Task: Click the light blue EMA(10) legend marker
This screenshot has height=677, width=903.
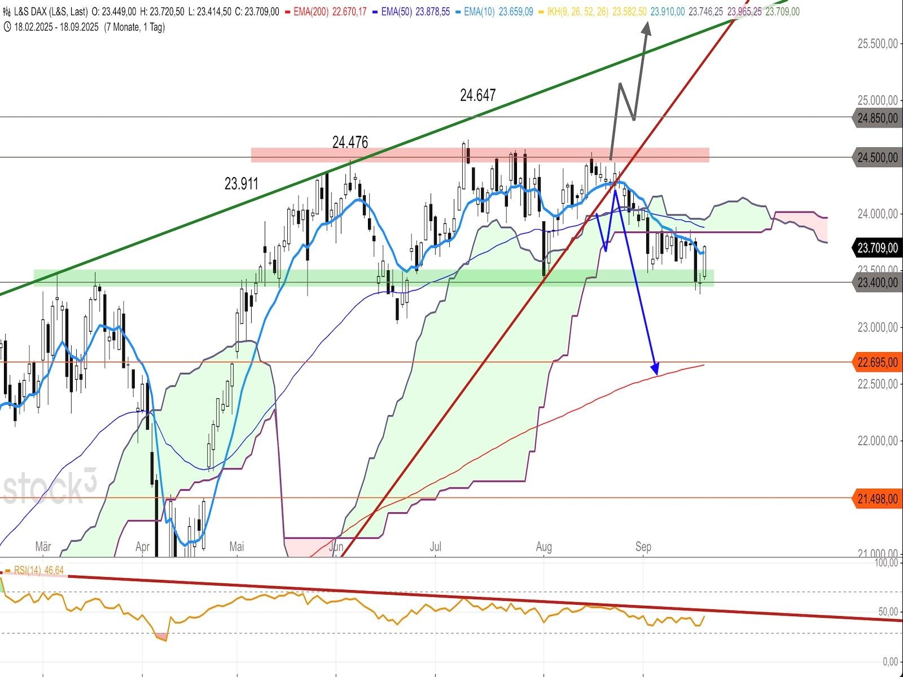Action: (x=458, y=12)
